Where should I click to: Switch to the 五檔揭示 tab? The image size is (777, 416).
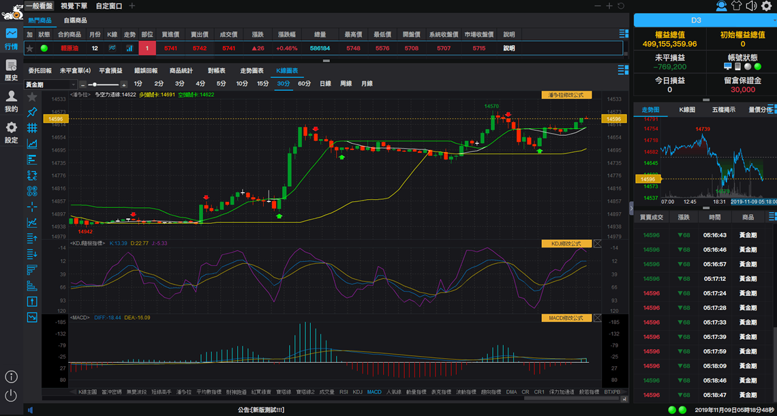click(x=723, y=109)
